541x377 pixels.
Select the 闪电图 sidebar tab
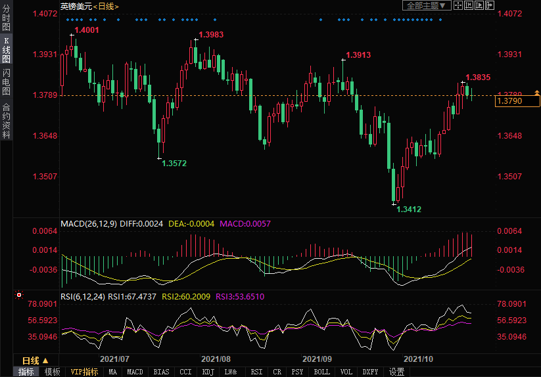[x=6, y=82]
